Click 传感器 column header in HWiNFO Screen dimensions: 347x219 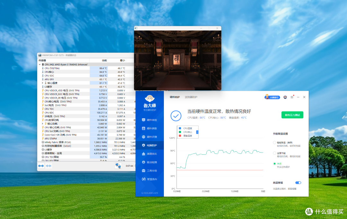click(x=42, y=60)
